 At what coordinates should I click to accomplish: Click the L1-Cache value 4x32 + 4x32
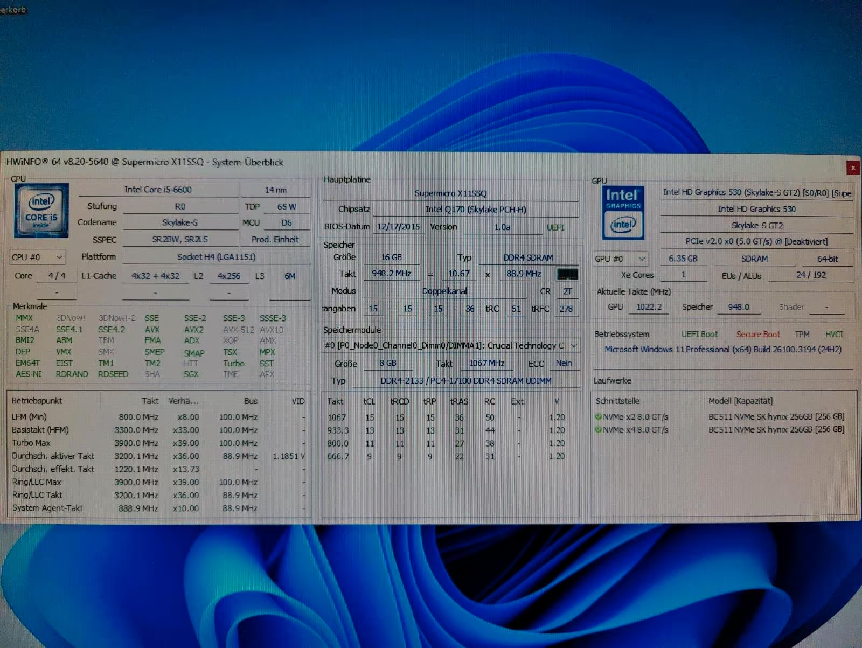pos(155,276)
